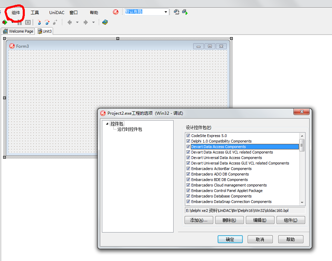
Task: Click the save desktop layout icon
Action: pos(176,12)
